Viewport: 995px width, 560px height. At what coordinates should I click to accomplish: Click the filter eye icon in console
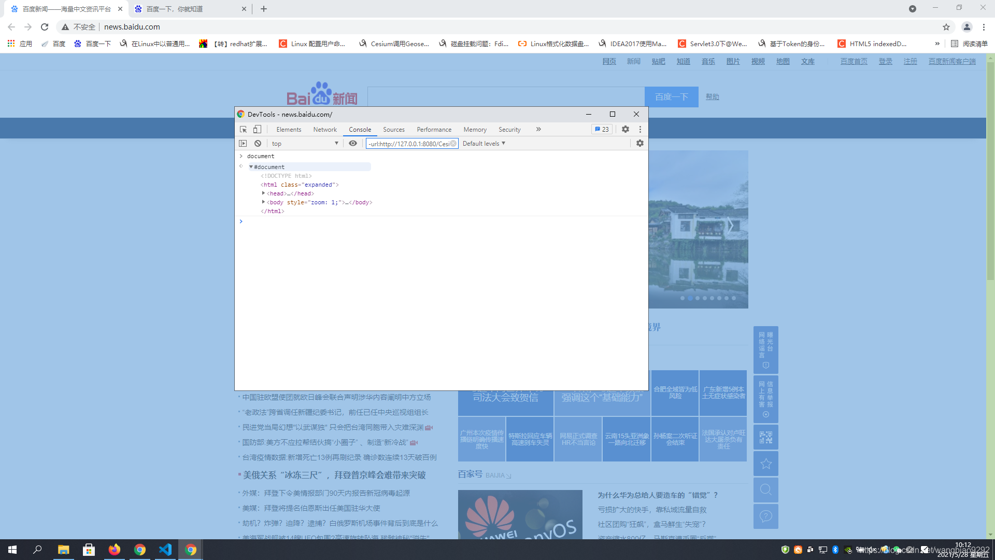point(353,143)
